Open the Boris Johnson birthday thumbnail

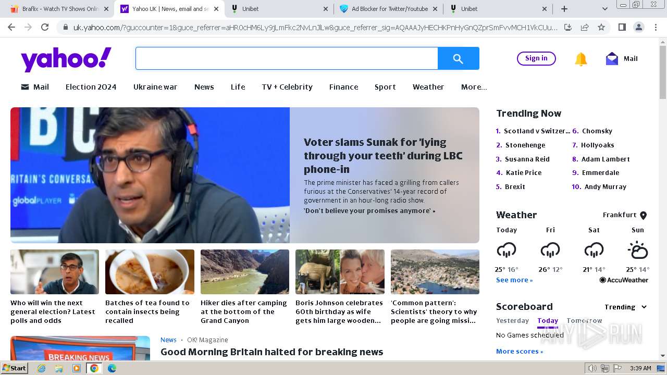click(x=340, y=272)
